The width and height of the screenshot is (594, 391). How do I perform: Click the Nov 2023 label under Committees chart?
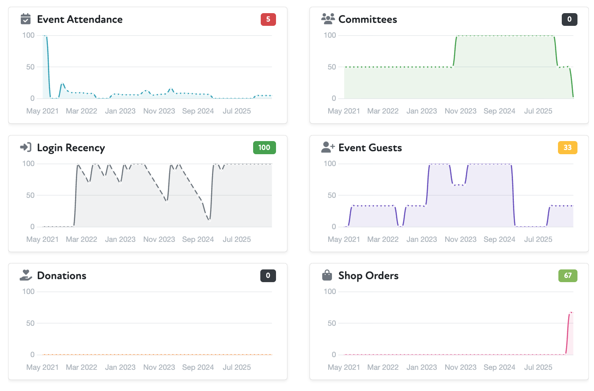point(460,111)
